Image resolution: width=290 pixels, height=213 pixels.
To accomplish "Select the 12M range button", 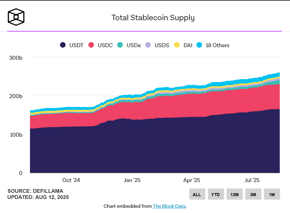I will coord(234,194).
